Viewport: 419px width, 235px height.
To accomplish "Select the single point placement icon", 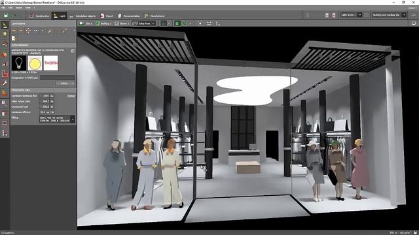I will pyautogui.click(x=43, y=31).
